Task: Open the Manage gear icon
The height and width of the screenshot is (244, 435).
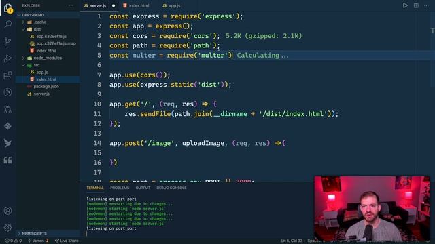Action: pos(7,228)
